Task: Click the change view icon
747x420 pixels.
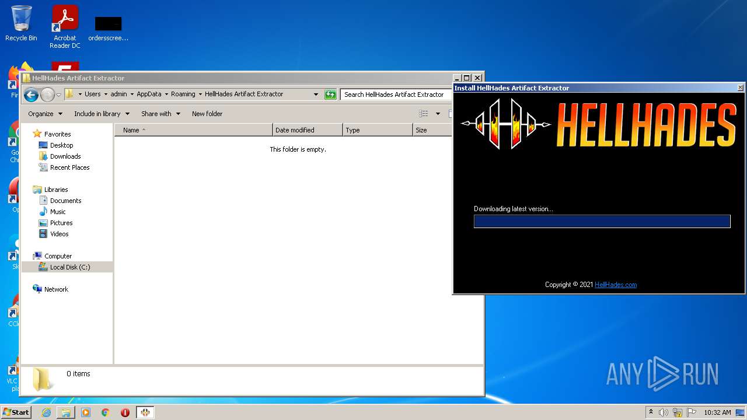Action: (x=424, y=114)
